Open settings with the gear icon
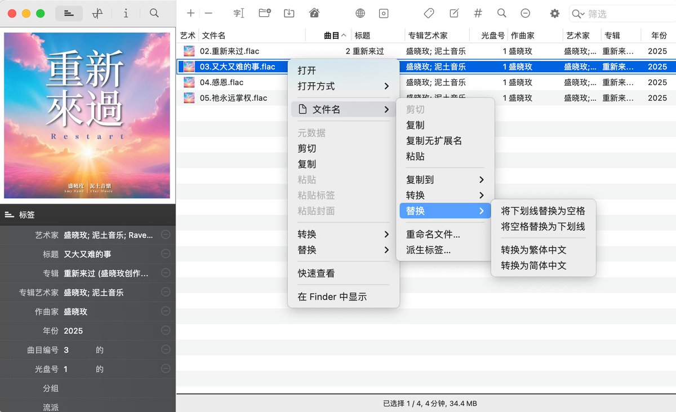This screenshot has width=676, height=412. [555, 14]
